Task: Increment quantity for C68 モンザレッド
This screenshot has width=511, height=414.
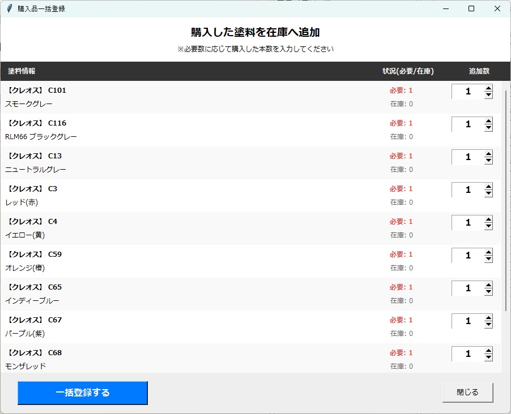Action: point(488,350)
